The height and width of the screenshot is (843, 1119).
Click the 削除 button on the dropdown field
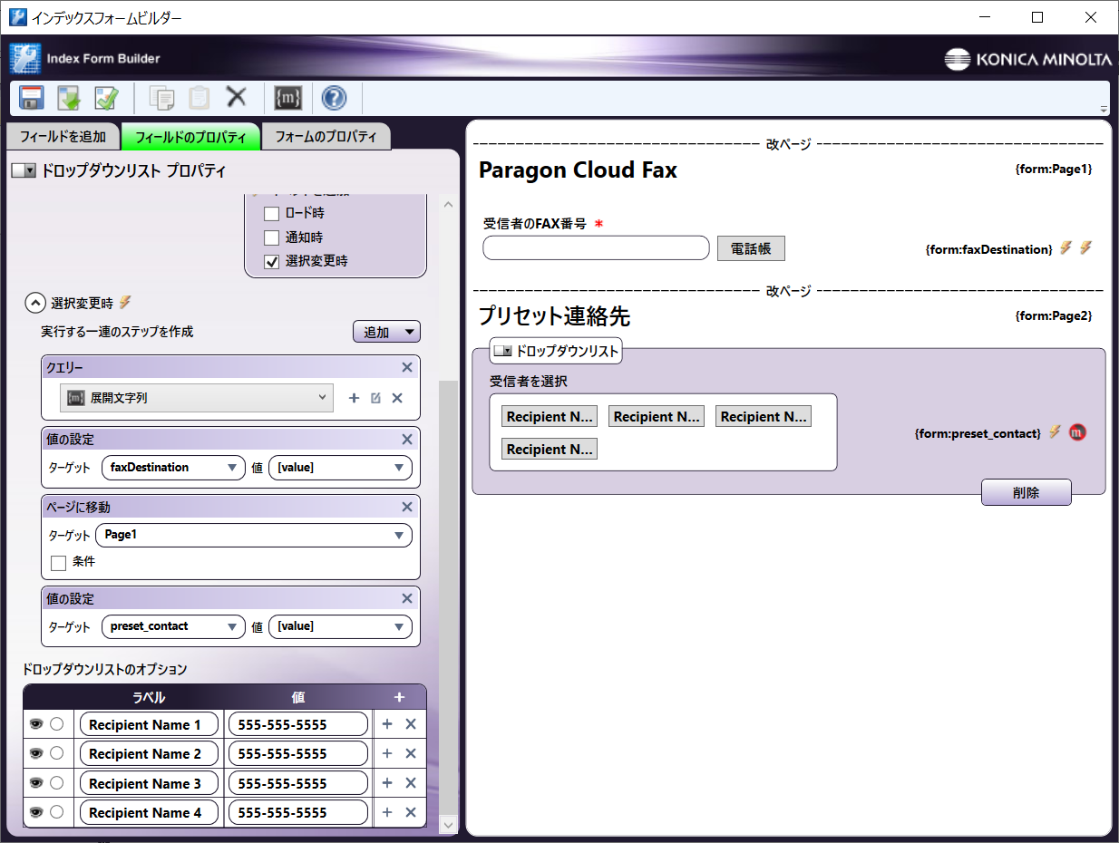1027,493
